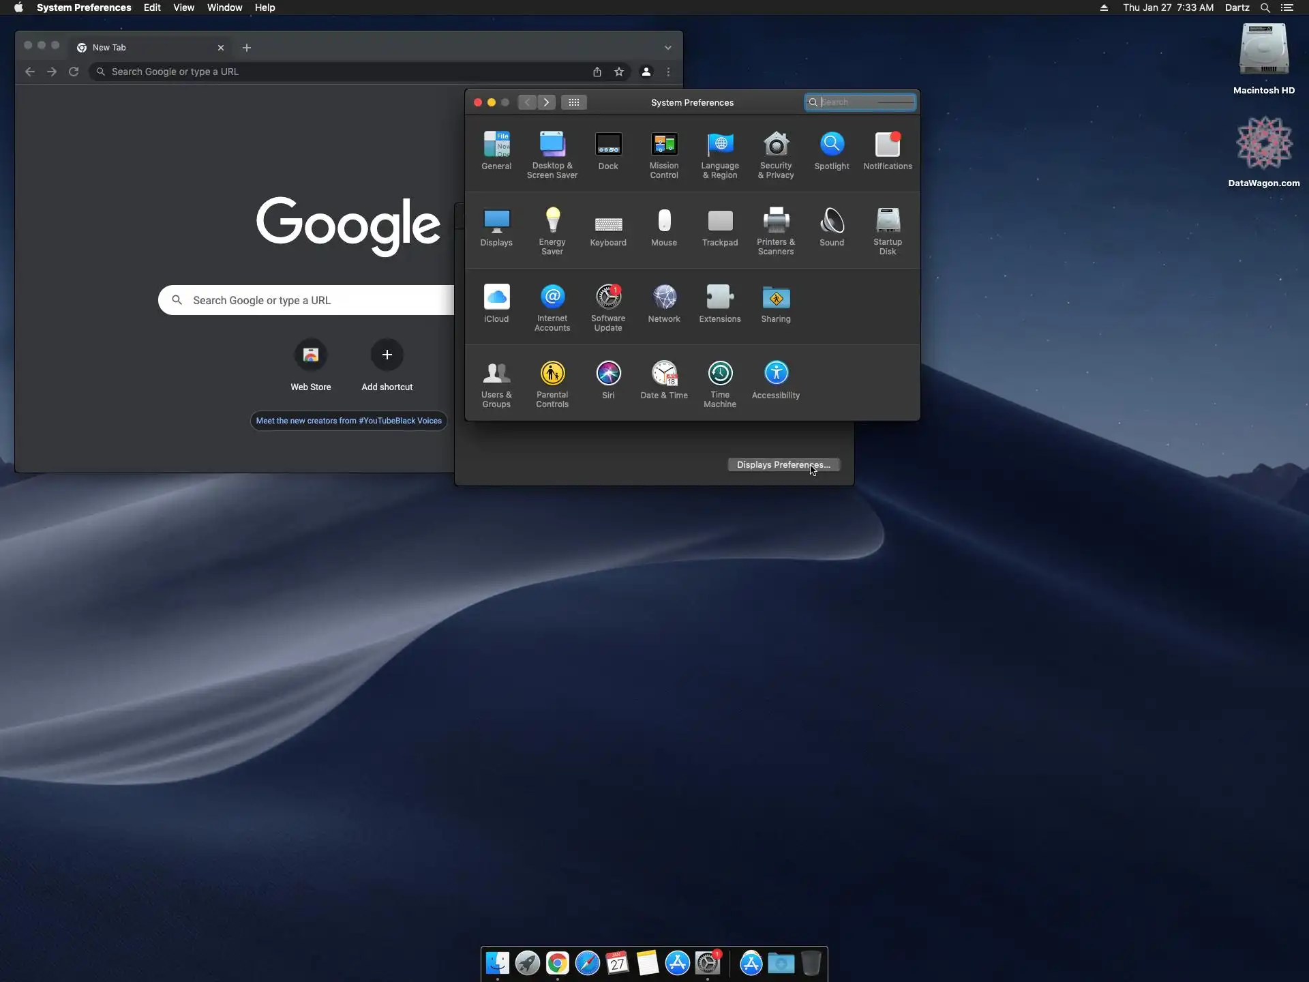Open Chrome's three-dot menu
The height and width of the screenshot is (982, 1309).
(668, 72)
